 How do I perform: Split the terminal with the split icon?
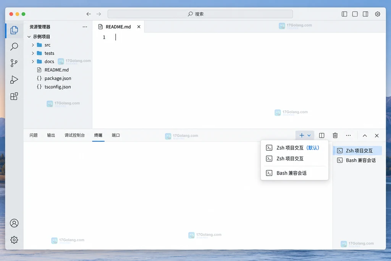coord(322,136)
